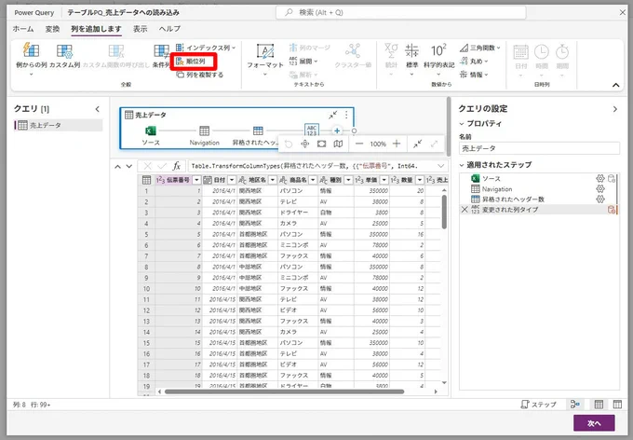
Task: Select the Add column (列を追加します) tab
Action: pos(96,29)
